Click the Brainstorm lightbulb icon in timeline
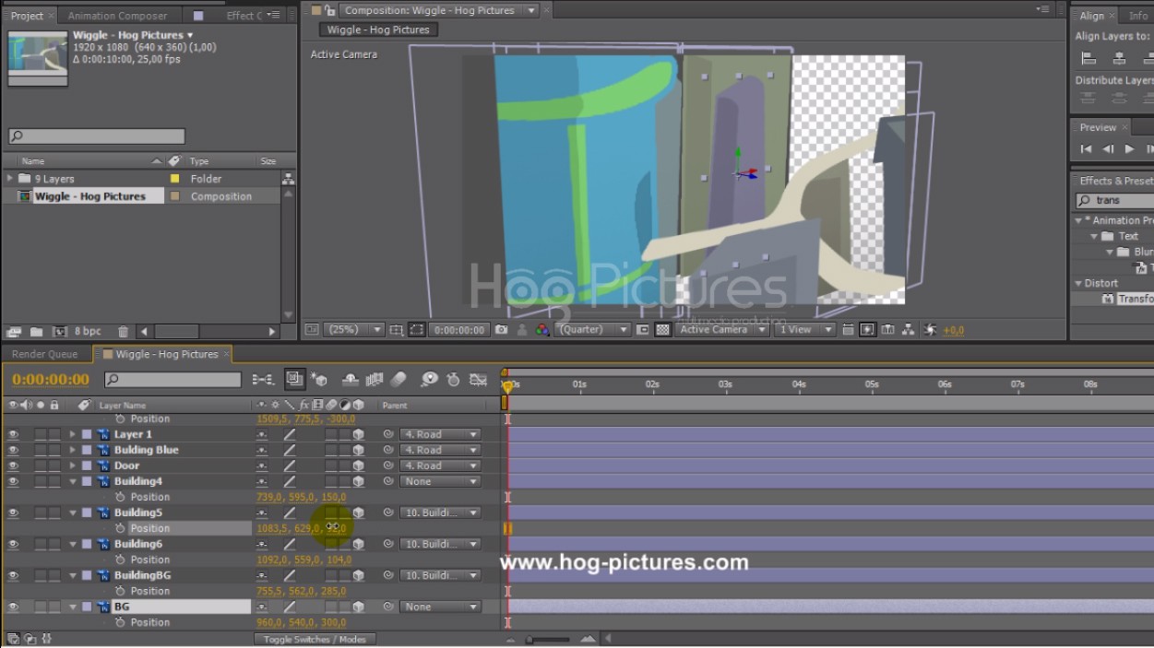The height and width of the screenshot is (648, 1154). tap(429, 379)
